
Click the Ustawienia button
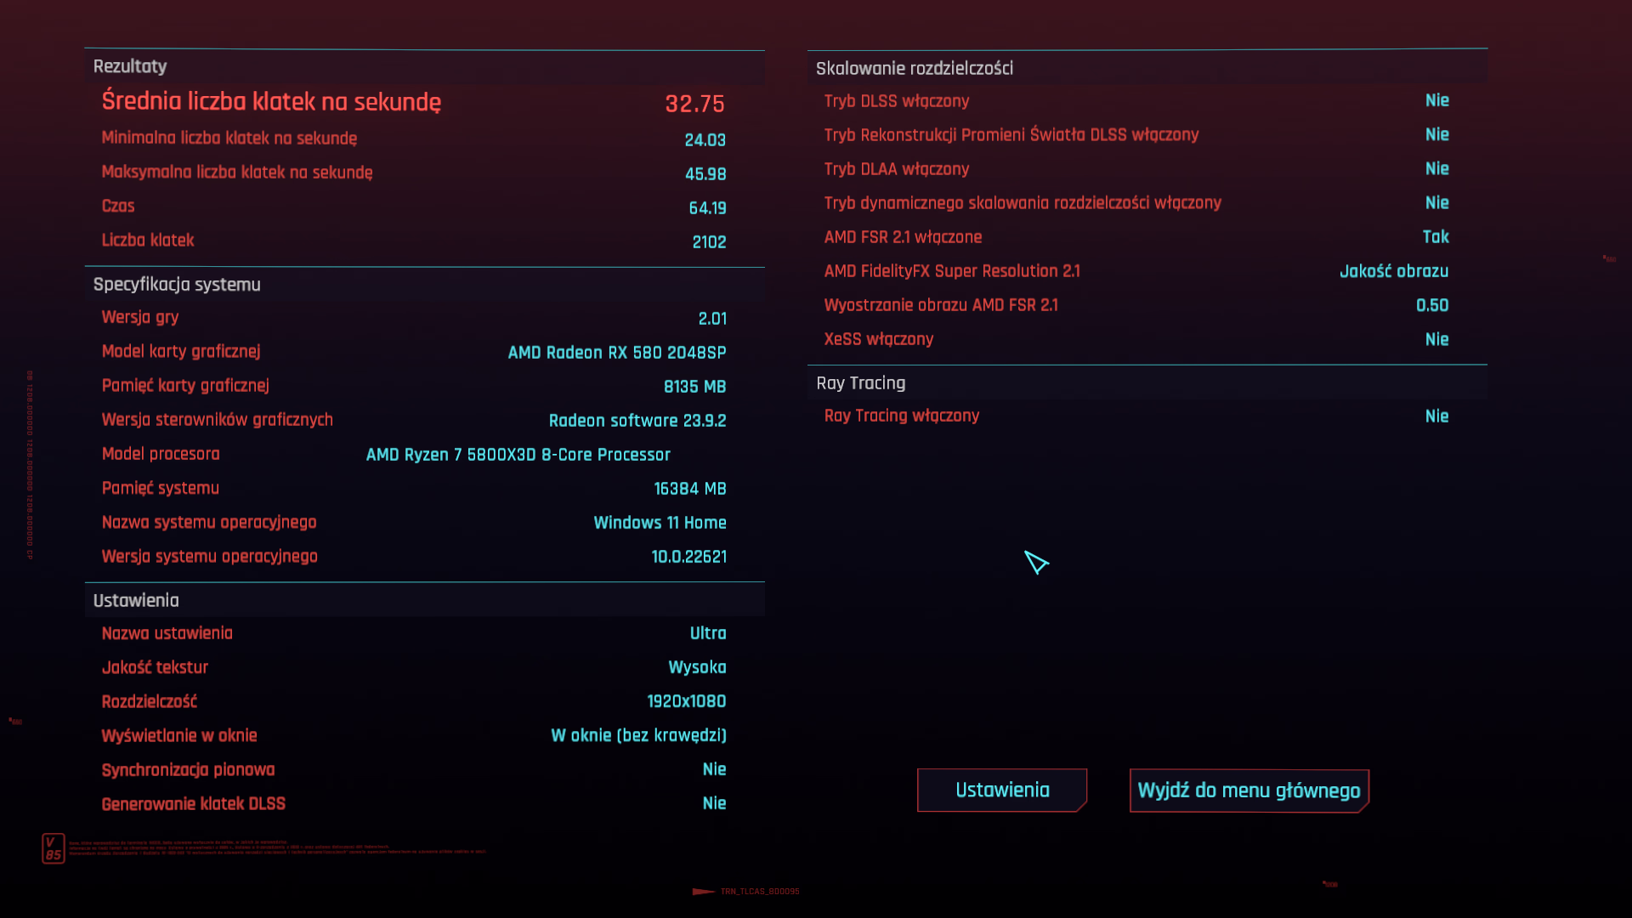pyautogui.click(x=1001, y=790)
